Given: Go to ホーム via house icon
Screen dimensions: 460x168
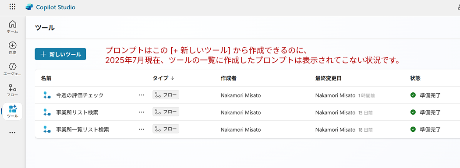Looking at the screenshot, I should click(13, 27).
